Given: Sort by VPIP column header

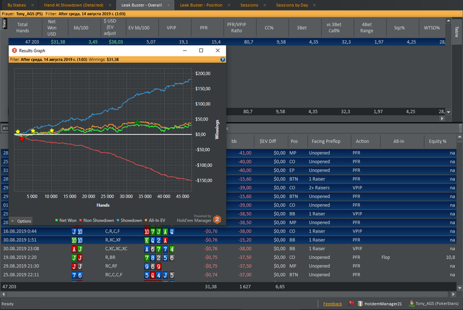Looking at the screenshot, I should 171,28.
